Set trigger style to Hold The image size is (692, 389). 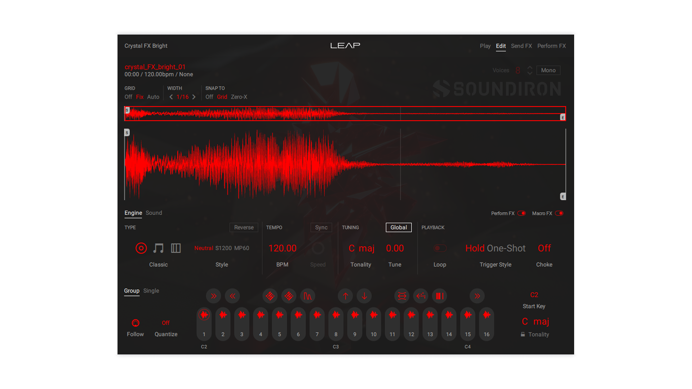point(475,248)
